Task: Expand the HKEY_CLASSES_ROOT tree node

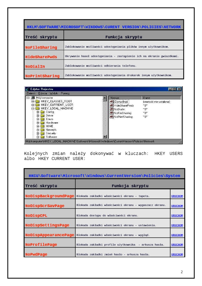Action: 33,101
